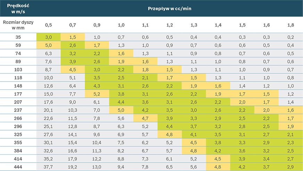
Task: Select the cell showing 35,2
Action: pos(48,158)
